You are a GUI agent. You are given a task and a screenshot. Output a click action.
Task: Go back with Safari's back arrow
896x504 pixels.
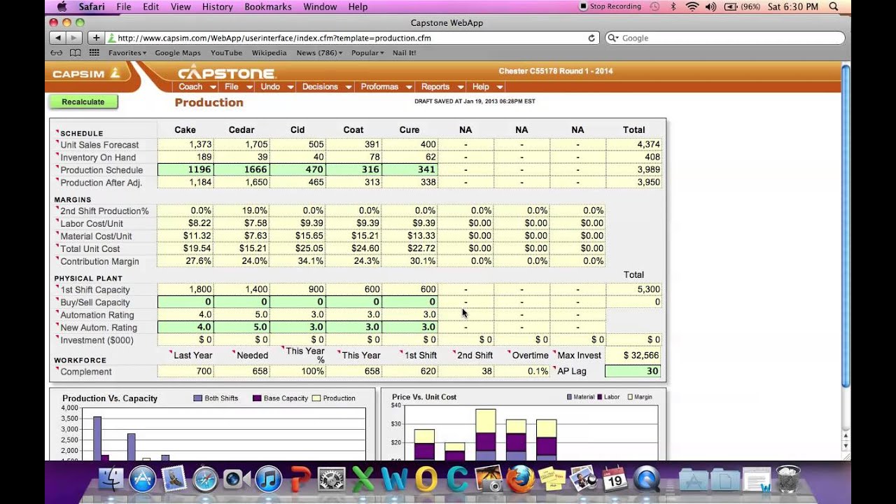(x=57, y=38)
